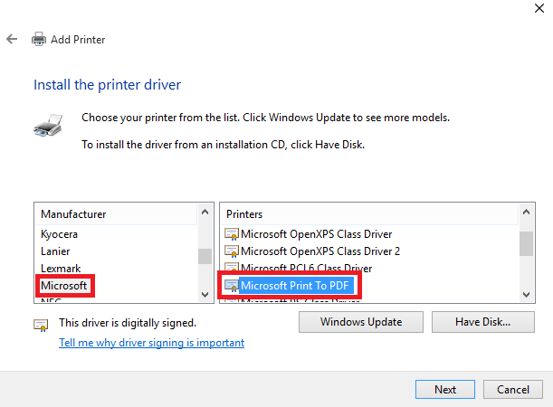Click the Manufacturer list scrollbar thumb
Viewport: 553px width, 407px height.
[x=205, y=256]
